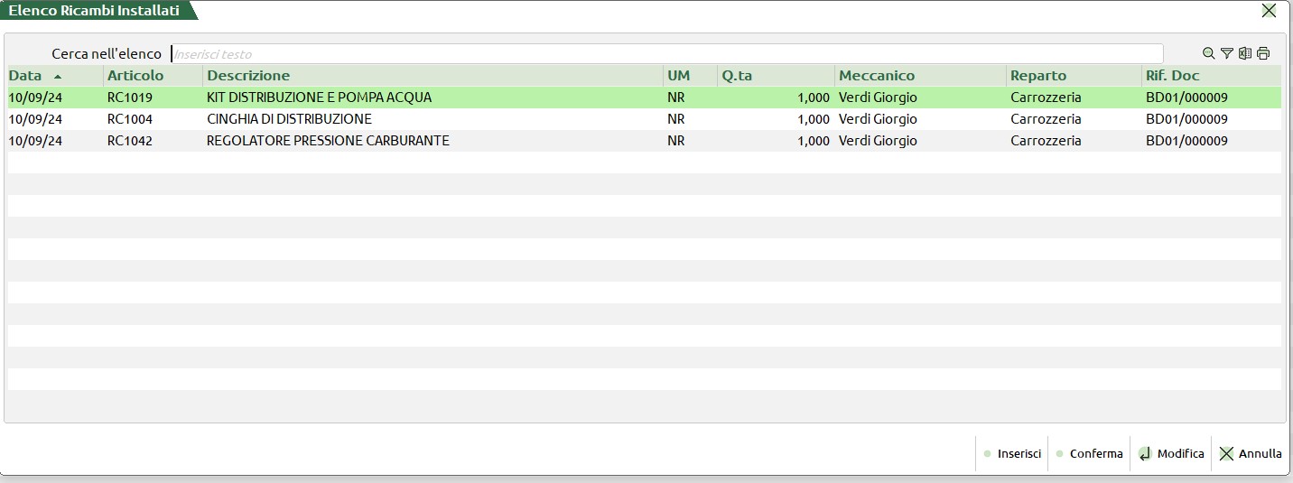Click the Conferma button
1293x483 pixels.
(1089, 454)
